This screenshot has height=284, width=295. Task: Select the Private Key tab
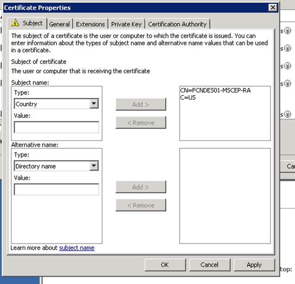click(x=126, y=24)
